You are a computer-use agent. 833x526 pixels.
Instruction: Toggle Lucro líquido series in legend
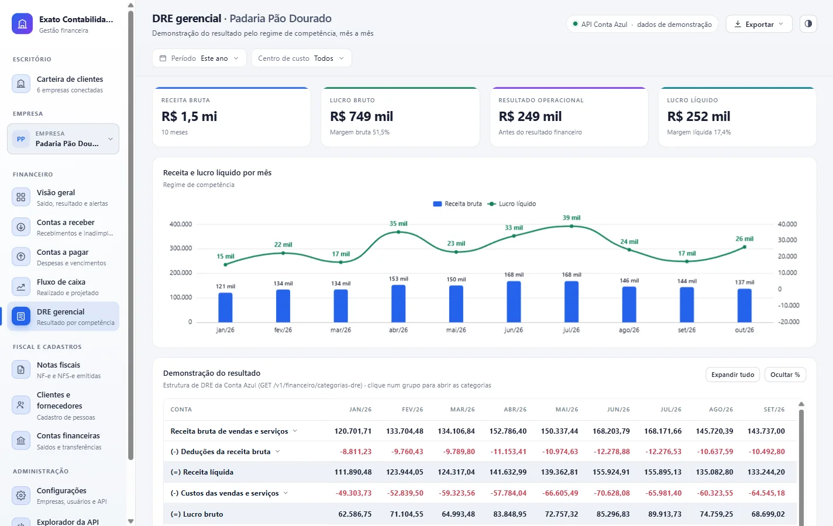[512, 204]
